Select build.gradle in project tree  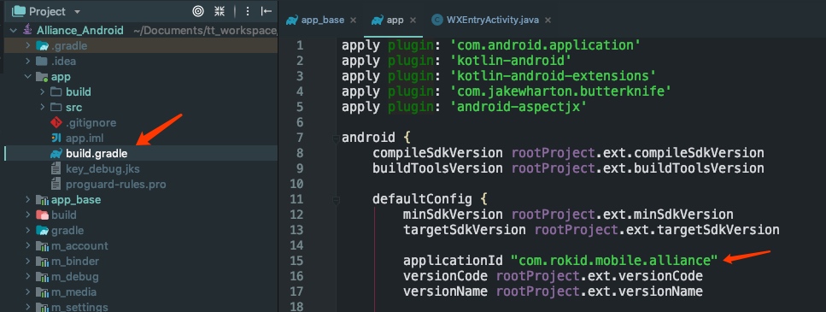pos(97,154)
